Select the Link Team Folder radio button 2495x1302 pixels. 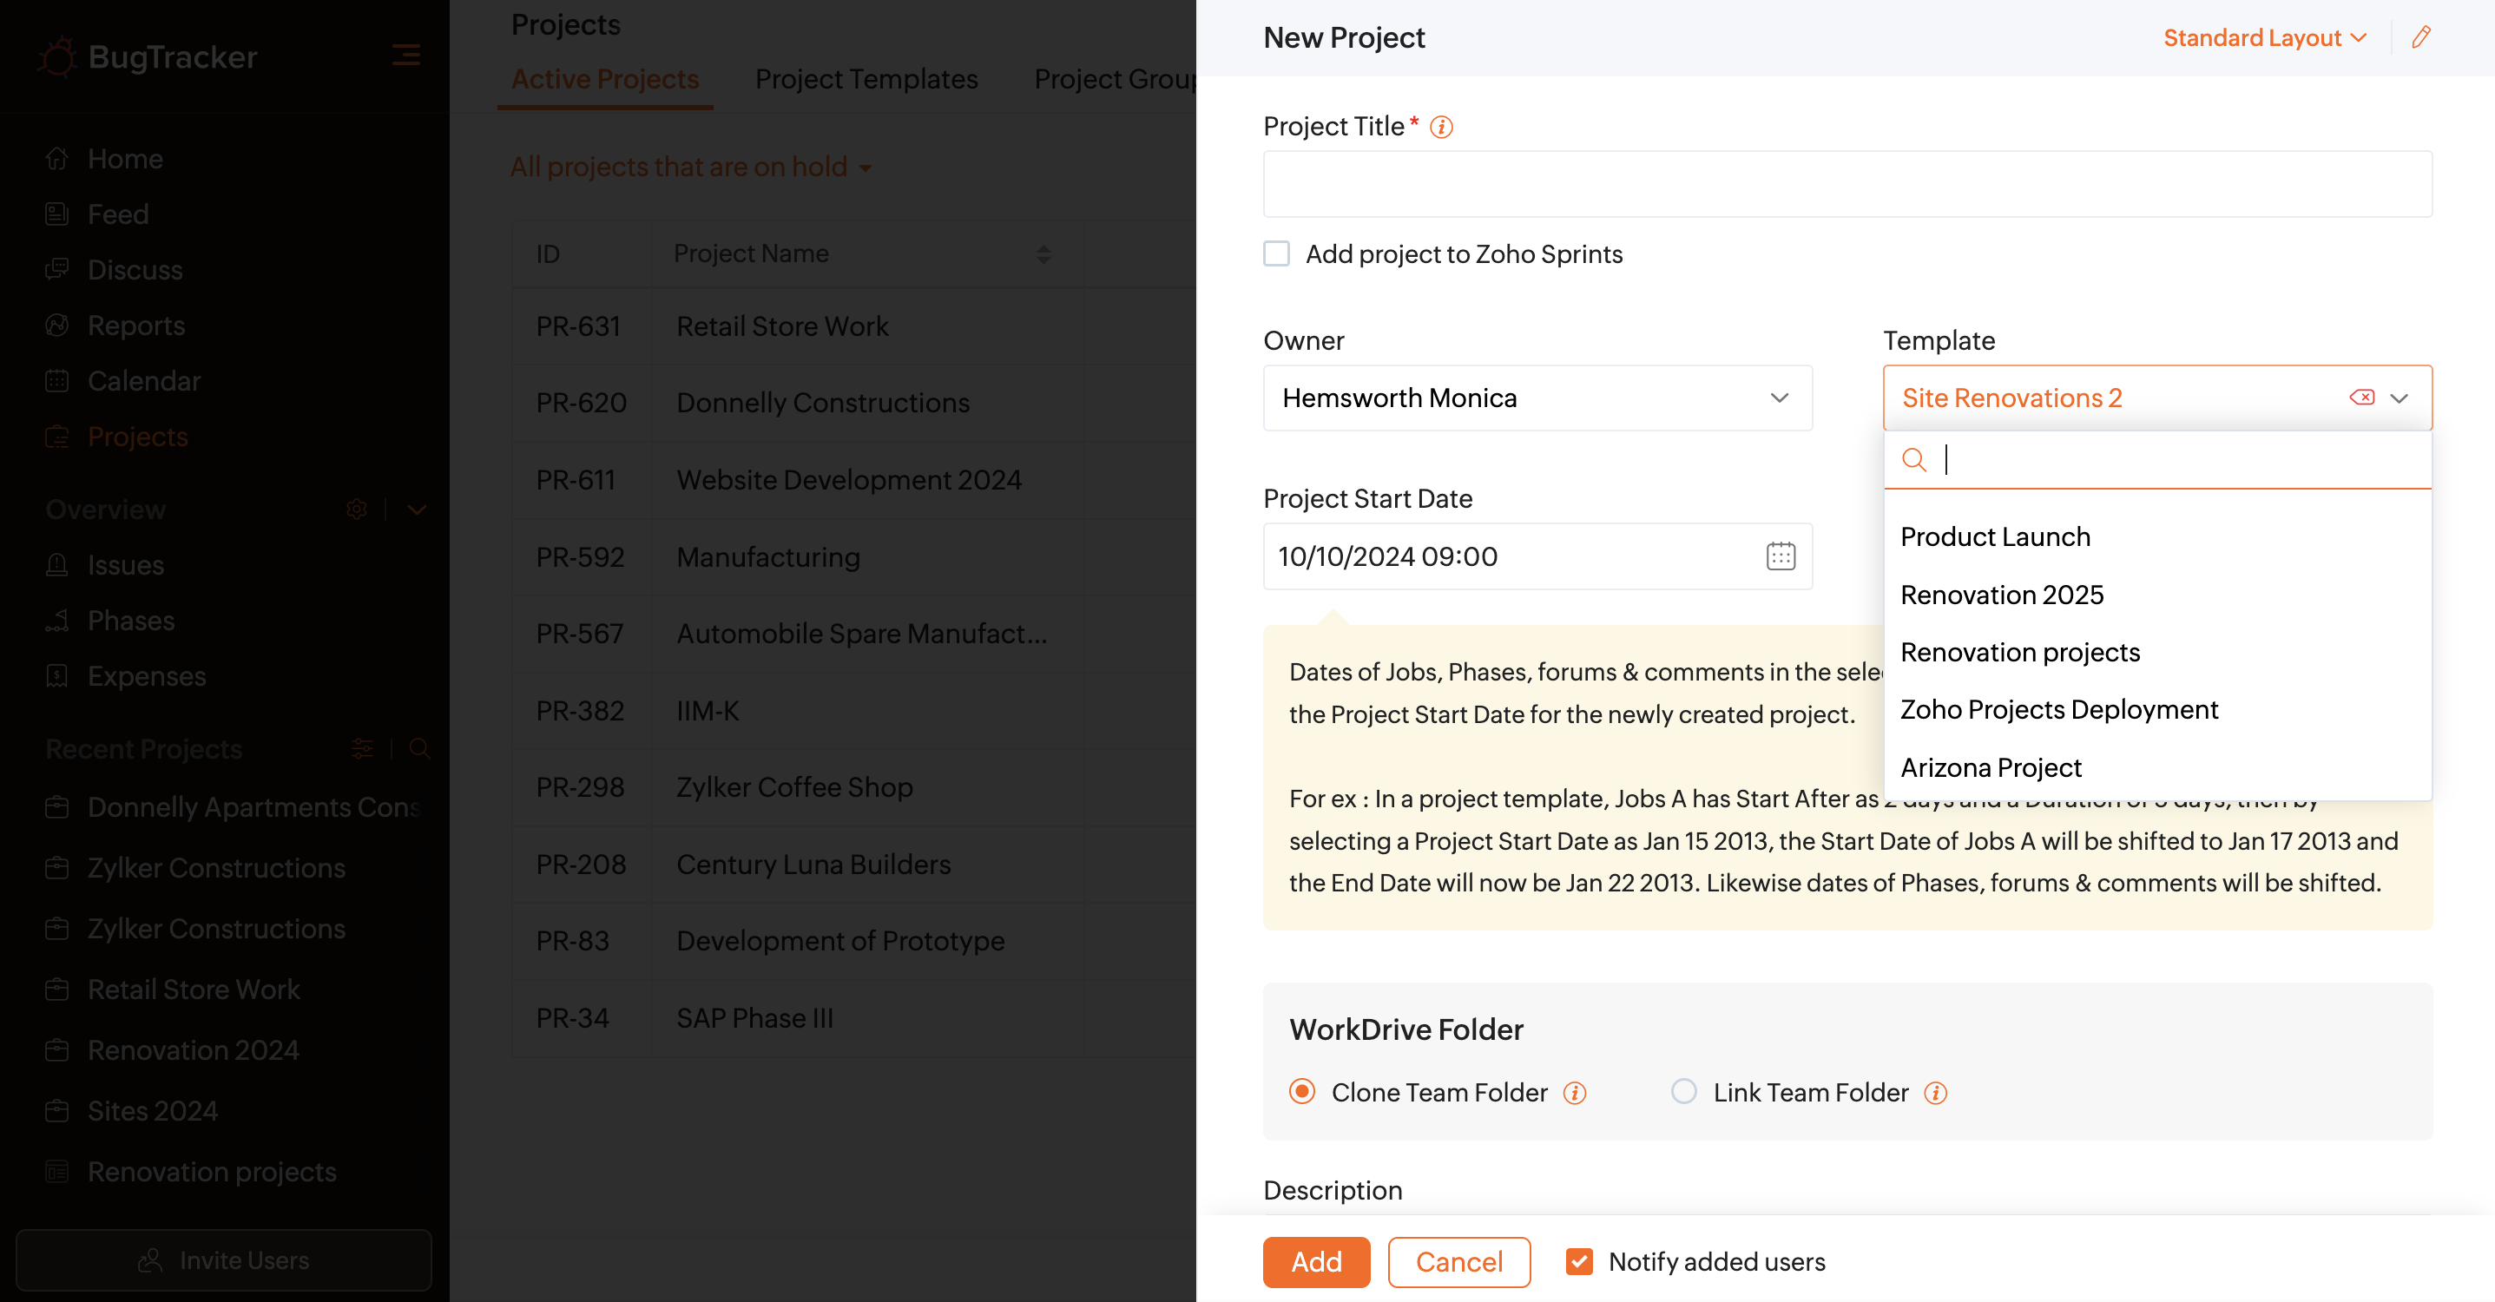[x=1684, y=1092]
